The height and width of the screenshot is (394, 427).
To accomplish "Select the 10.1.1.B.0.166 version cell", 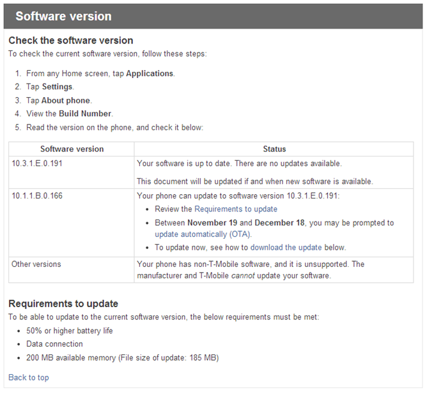I will point(37,195).
